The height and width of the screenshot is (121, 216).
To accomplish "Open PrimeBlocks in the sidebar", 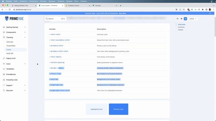I will (11, 74).
